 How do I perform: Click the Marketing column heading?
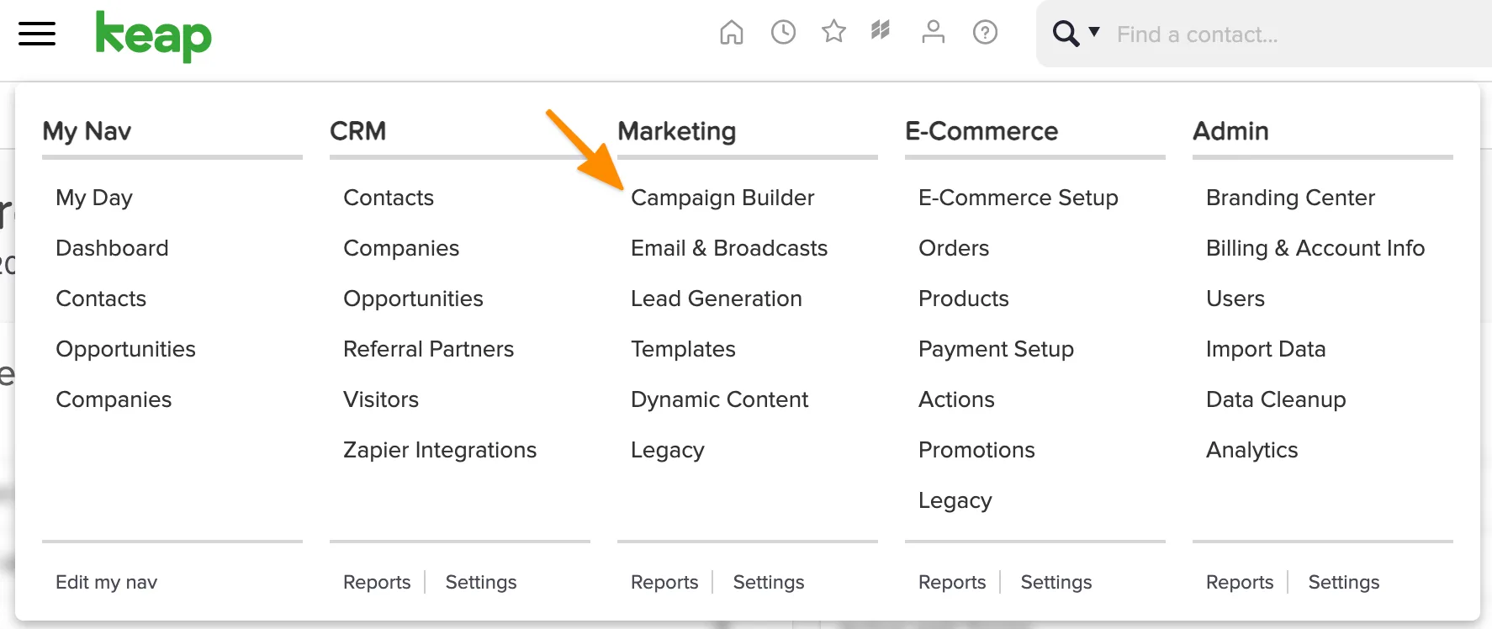(x=677, y=132)
